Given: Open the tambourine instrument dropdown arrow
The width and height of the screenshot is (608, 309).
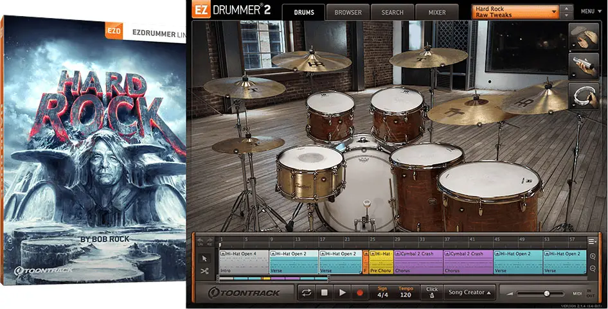Looking at the screenshot, I should point(572,105).
